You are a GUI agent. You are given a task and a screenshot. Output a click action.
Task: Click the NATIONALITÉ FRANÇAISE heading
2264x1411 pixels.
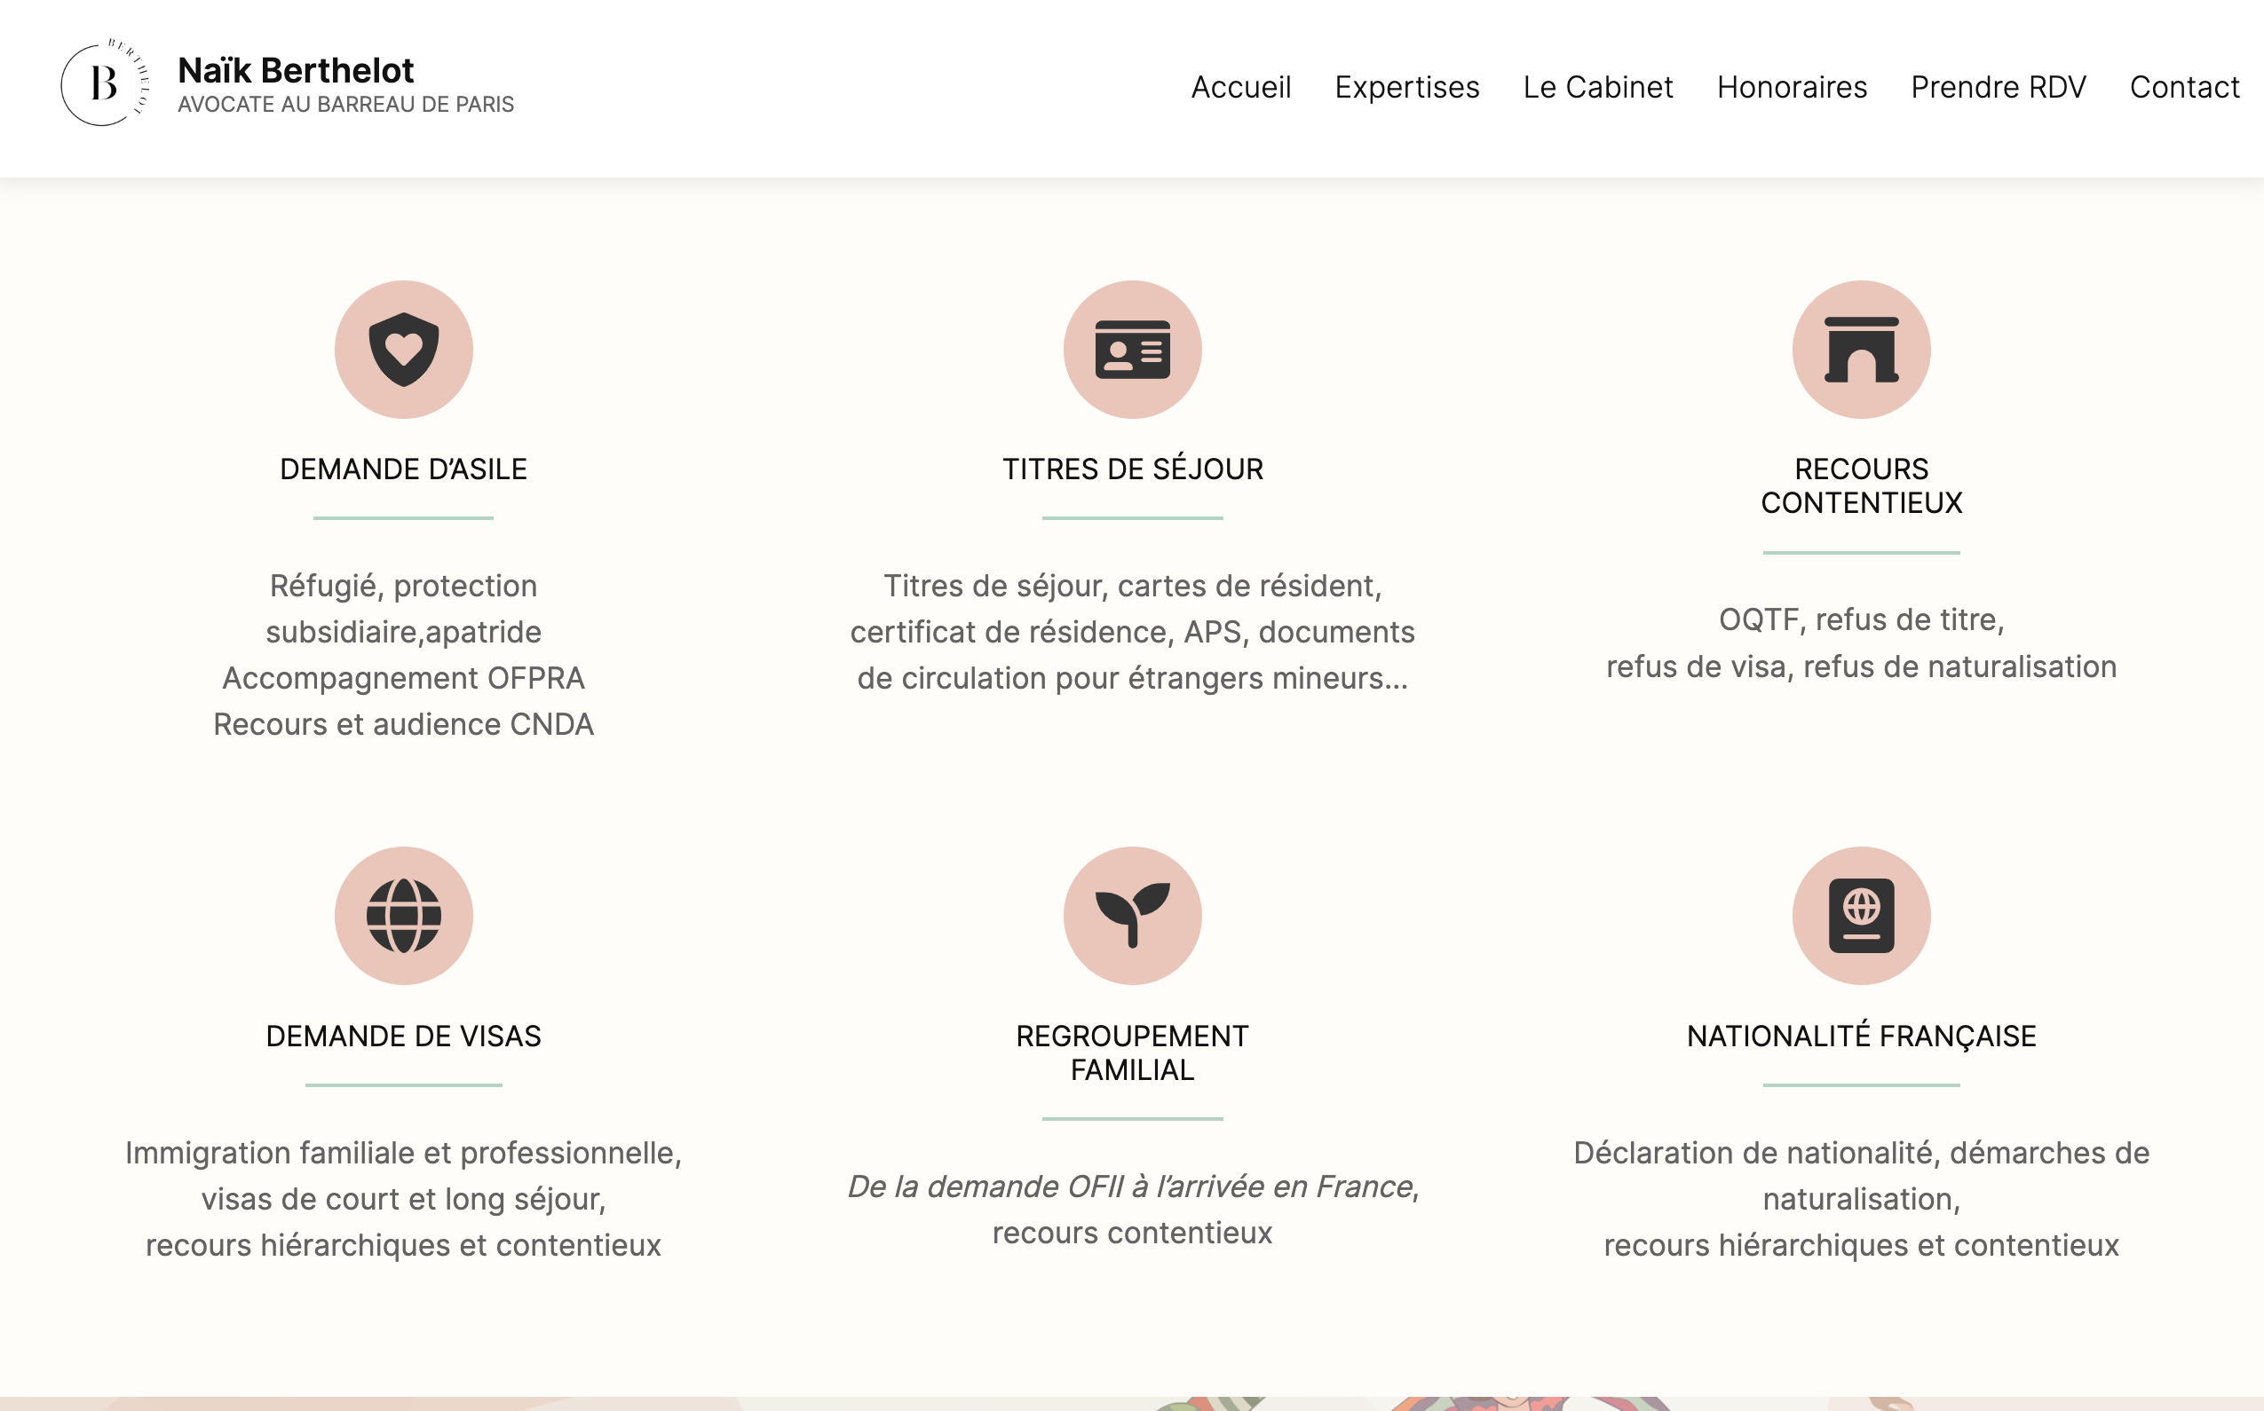click(x=1861, y=1036)
